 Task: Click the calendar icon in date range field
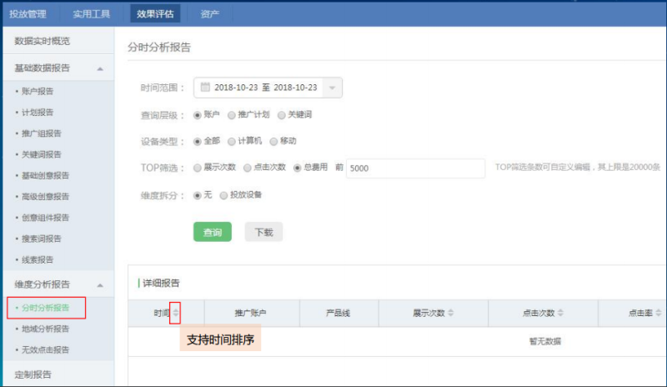(x=205, y=88)
